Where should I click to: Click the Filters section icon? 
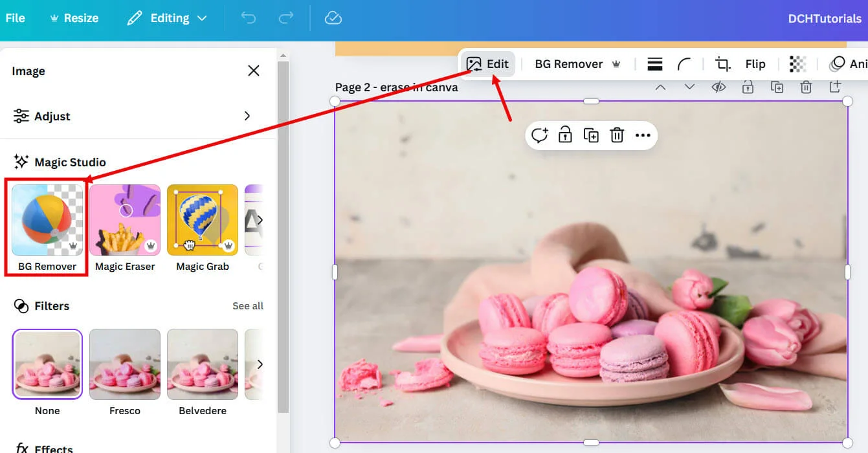click(21, 306)
